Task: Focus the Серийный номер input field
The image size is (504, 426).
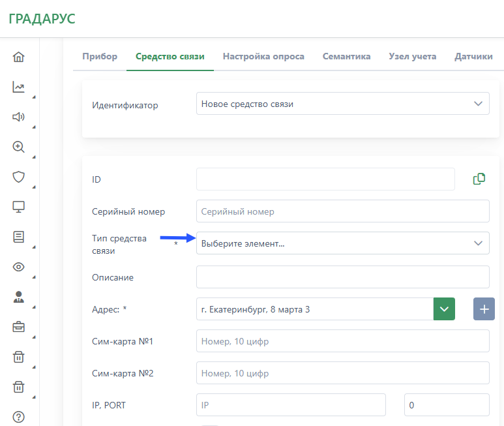Action: coord(342,211)
